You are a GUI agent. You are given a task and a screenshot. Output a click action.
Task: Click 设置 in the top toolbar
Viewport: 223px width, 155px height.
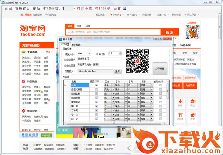[117, 8]
